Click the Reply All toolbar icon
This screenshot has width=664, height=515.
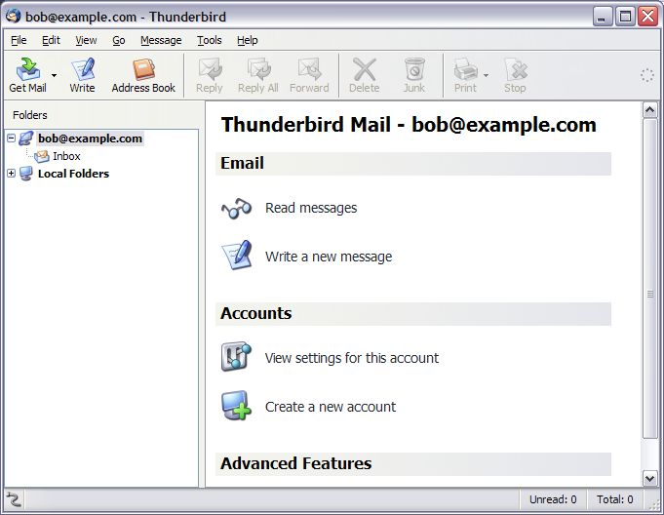[x=258, y=70]
